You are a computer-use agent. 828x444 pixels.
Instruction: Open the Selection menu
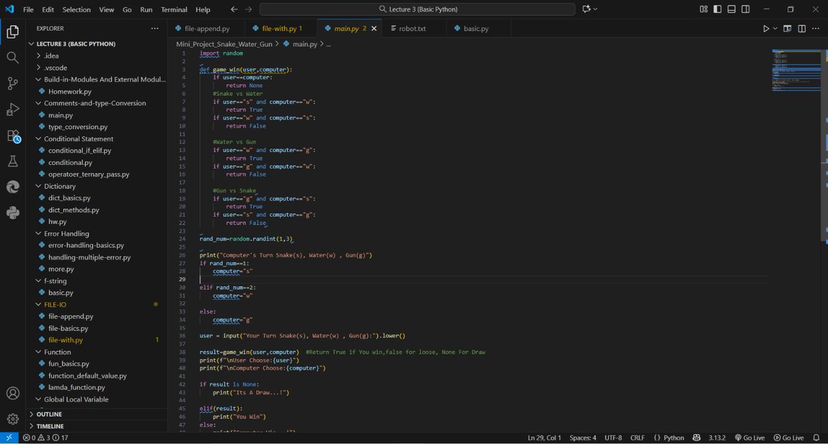(77, 10)
